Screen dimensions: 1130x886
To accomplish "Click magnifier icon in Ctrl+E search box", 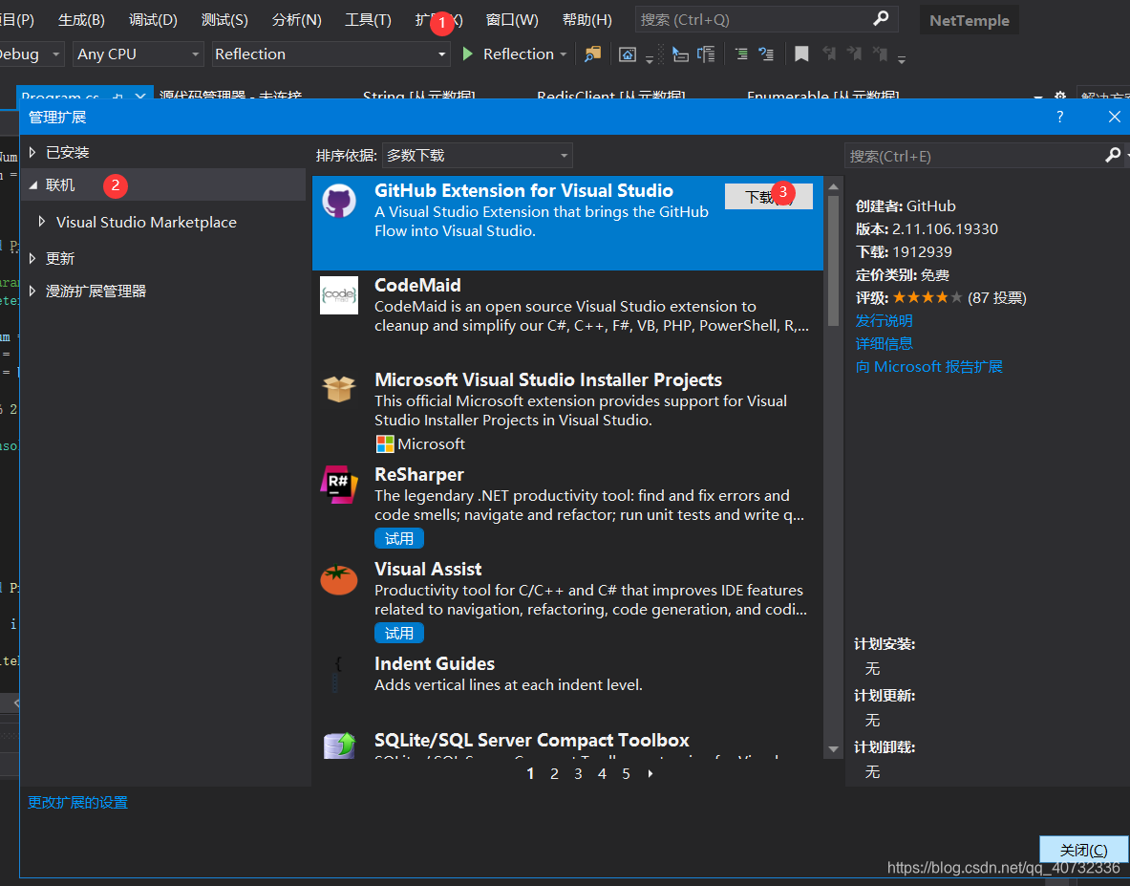I will [1113, 155].
